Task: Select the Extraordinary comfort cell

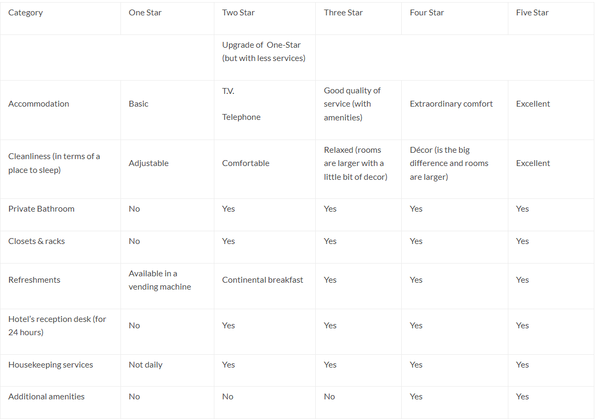Action: pos(451,104)
